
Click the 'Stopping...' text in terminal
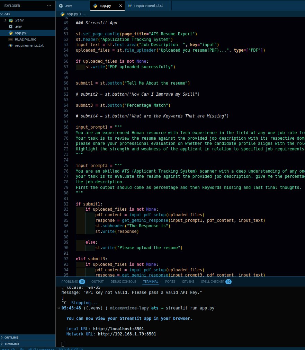[x=84, y=303]
